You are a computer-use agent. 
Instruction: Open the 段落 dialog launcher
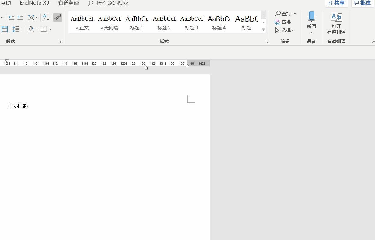(61, 42)
